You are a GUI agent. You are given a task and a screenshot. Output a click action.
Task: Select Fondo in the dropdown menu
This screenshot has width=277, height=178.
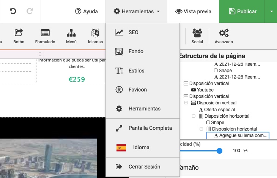tap(136, 51)
